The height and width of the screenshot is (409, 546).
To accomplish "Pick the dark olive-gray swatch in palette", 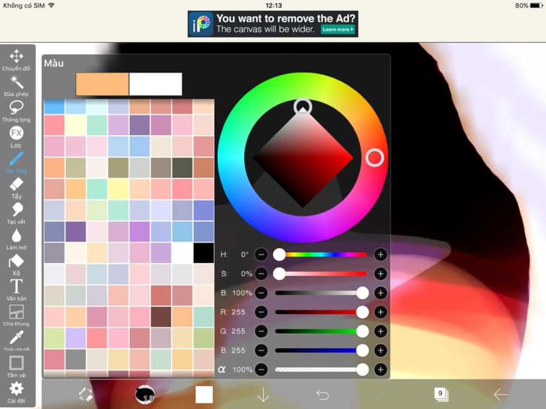I will (182, 168).
